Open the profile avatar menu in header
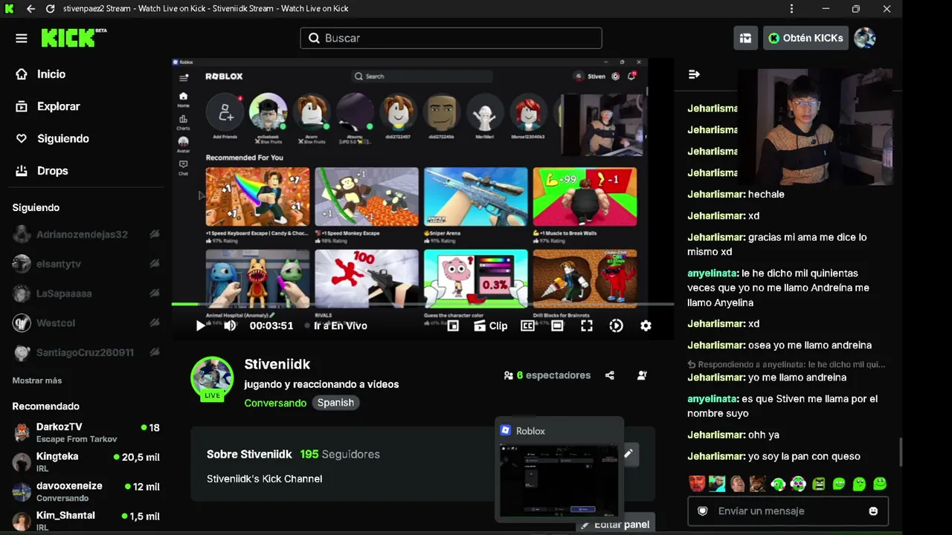 pos(864,38)
